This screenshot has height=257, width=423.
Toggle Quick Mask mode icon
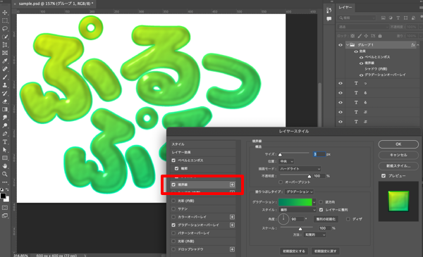5,208
